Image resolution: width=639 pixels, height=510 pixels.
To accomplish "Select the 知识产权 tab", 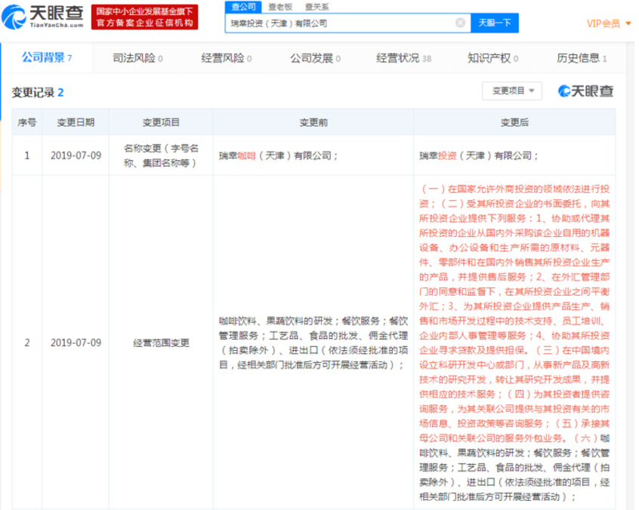I will 492,58.
